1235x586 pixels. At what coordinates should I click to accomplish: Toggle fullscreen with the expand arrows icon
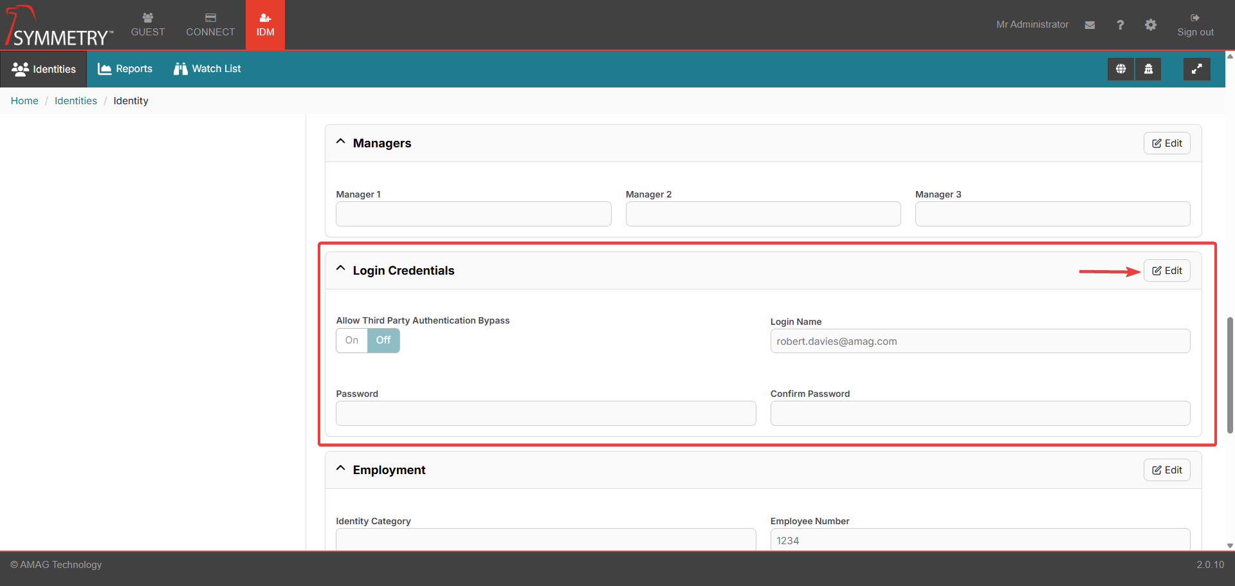pos(1196,69)
